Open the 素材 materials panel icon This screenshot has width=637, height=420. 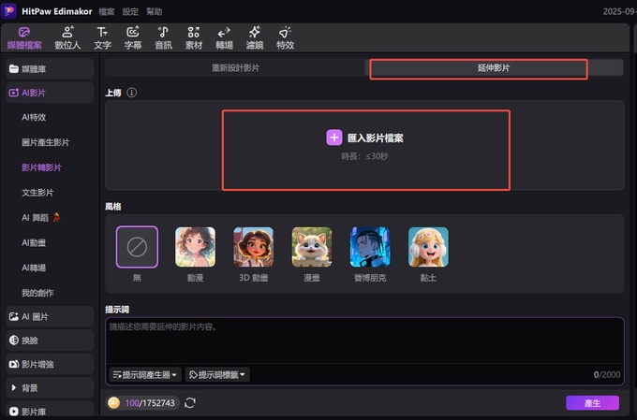(193, 36)
